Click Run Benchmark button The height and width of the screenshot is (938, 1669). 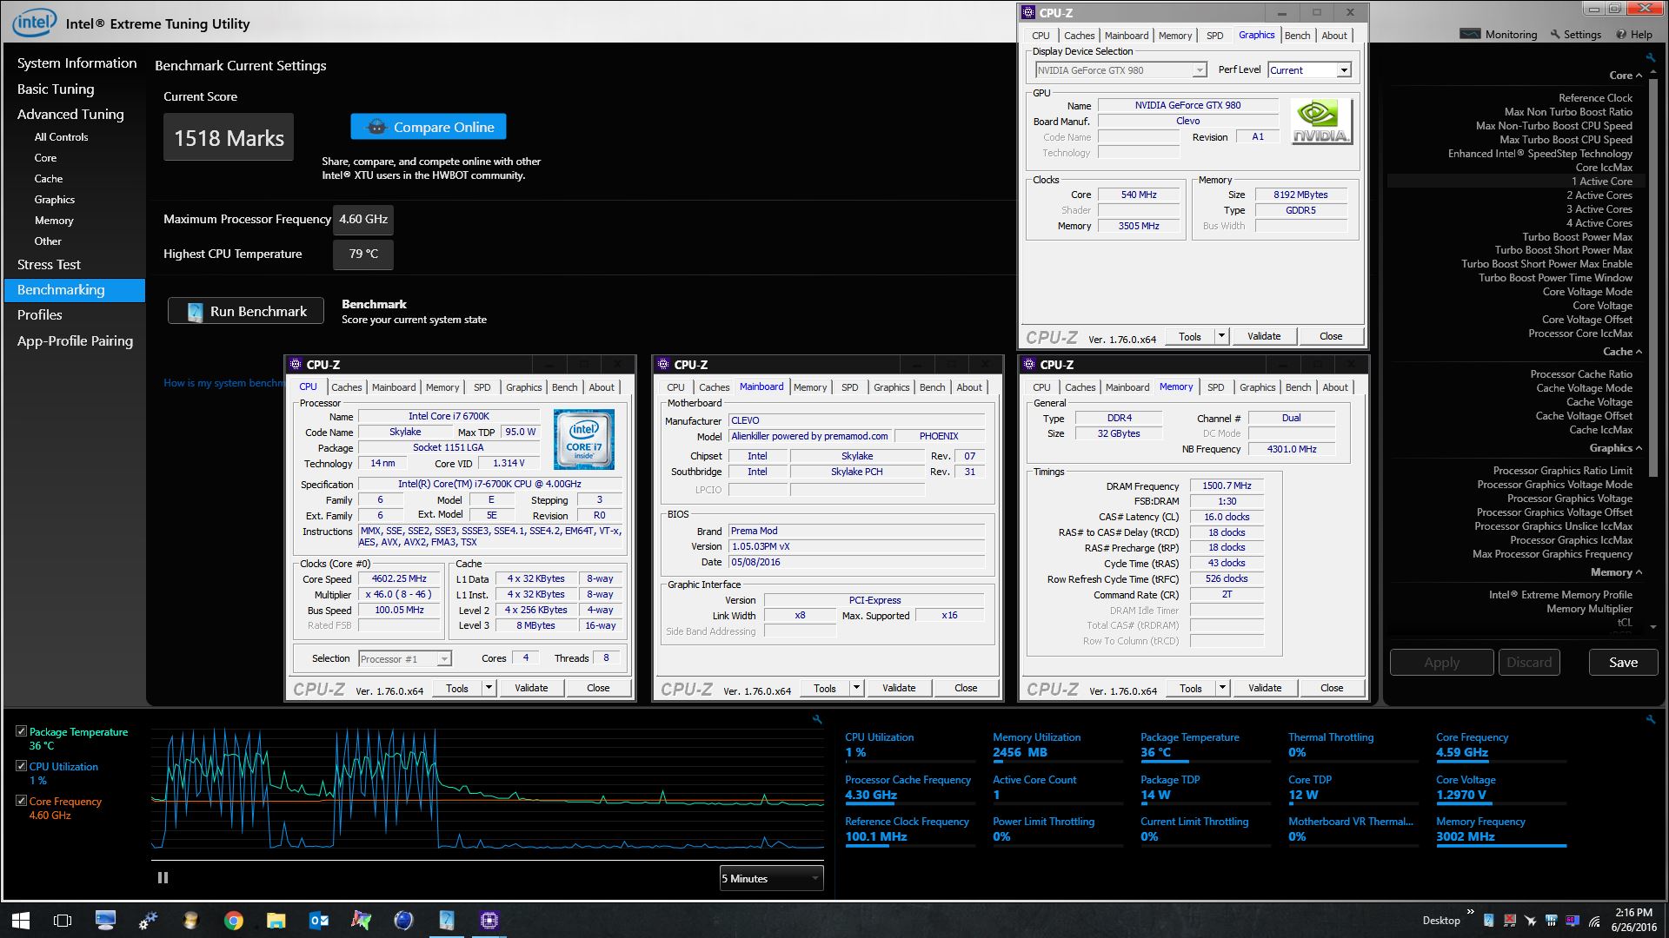pyautogui.click(x=246, y=311)
